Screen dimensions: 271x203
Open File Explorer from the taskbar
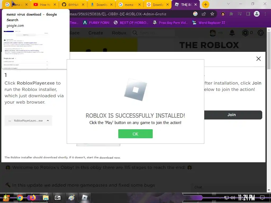coord(46,198)
